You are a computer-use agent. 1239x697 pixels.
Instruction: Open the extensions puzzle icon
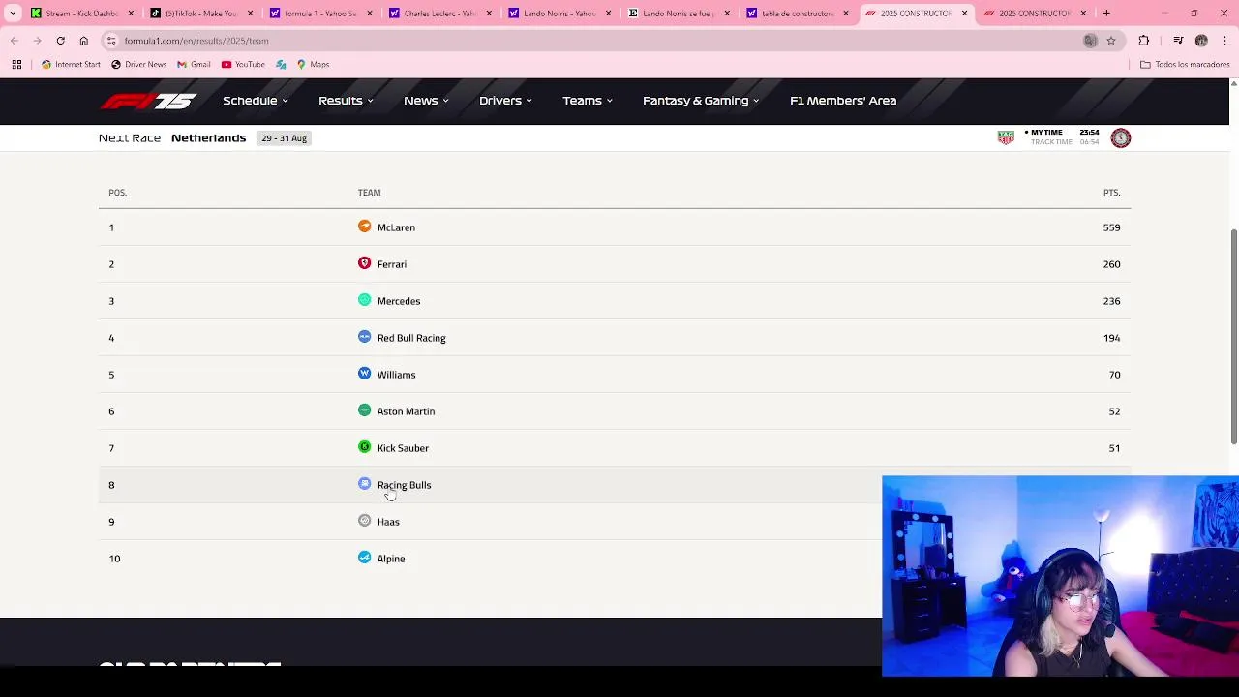pos(1144,41)
